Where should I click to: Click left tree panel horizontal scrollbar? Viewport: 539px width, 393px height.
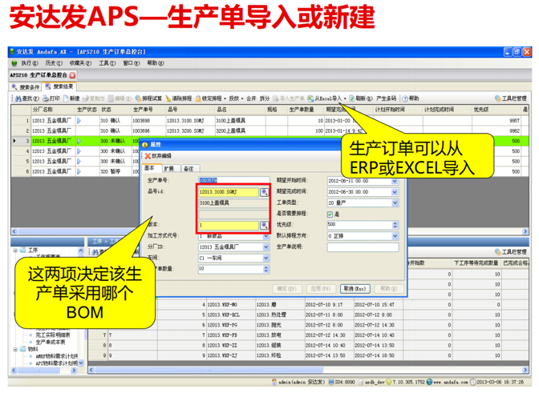[x=43, y=371]
